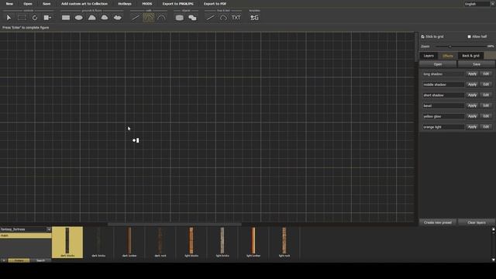Click Add custom art to Collection
Image resolution: width=496 pixels, height=279 pixels.
pyautogui.click(x=84, y=4)
